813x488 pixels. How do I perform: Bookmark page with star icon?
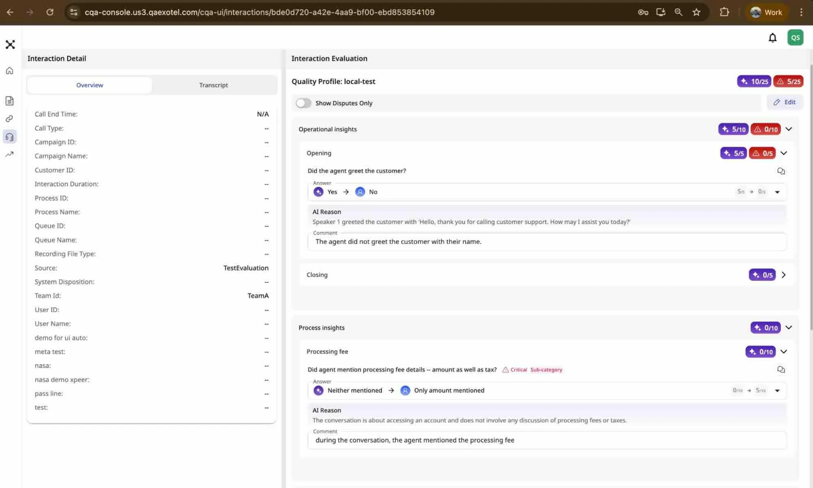click(697, 12)
